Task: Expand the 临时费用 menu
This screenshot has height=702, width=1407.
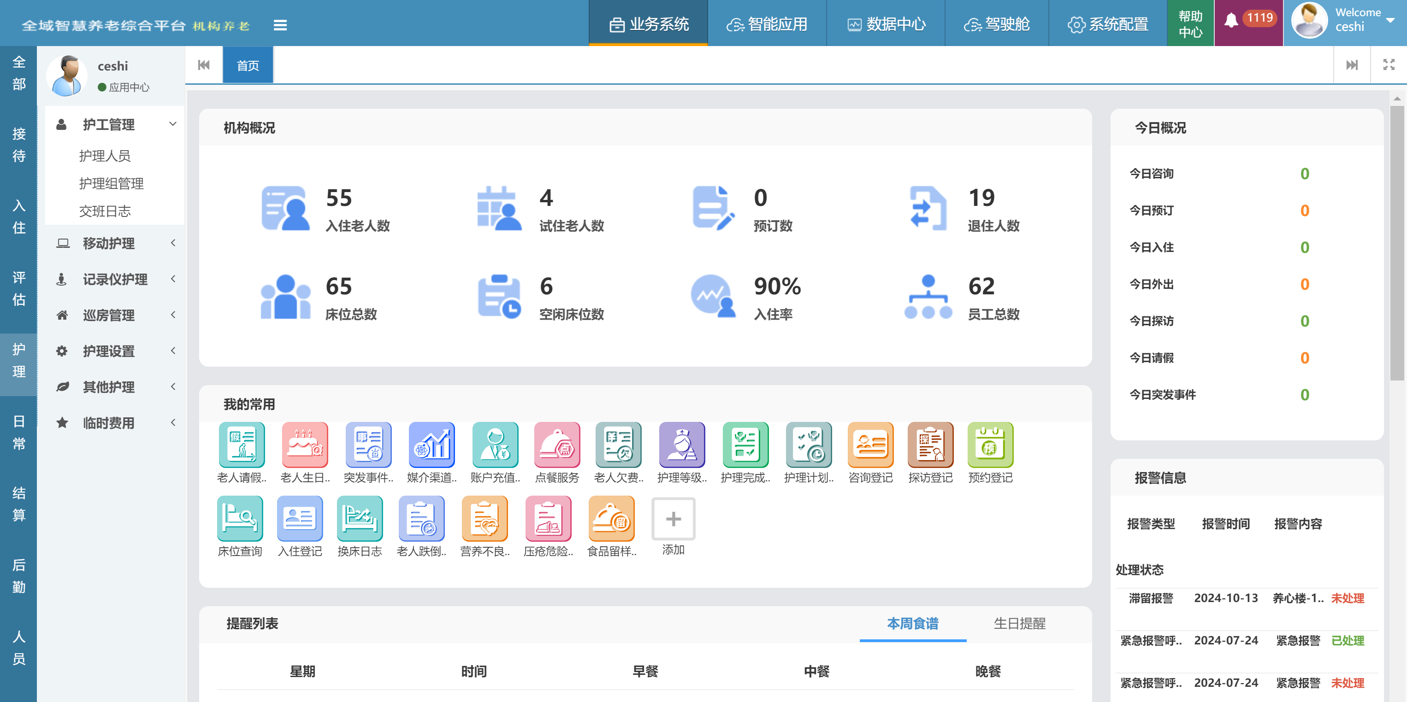Action: [x=115, y=422]
